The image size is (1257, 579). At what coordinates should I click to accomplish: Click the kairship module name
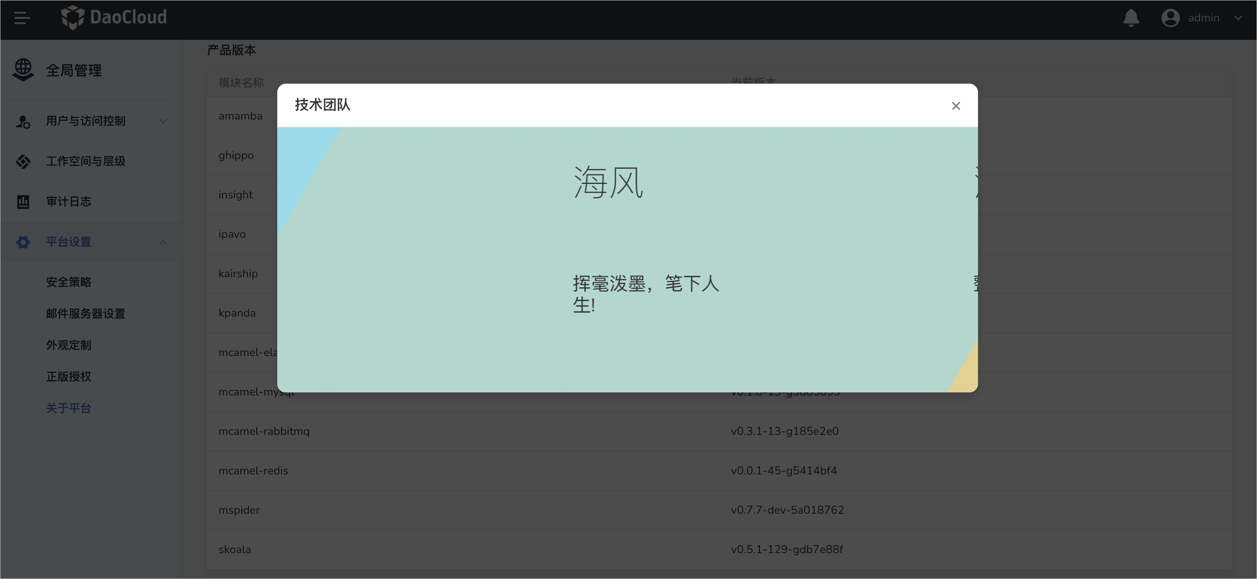click(238, 274)
